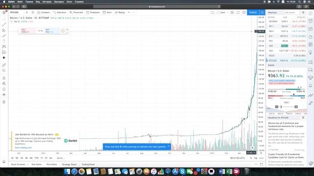
Task: Toggle hide all drawings eye icon
Action: point(4,94)
